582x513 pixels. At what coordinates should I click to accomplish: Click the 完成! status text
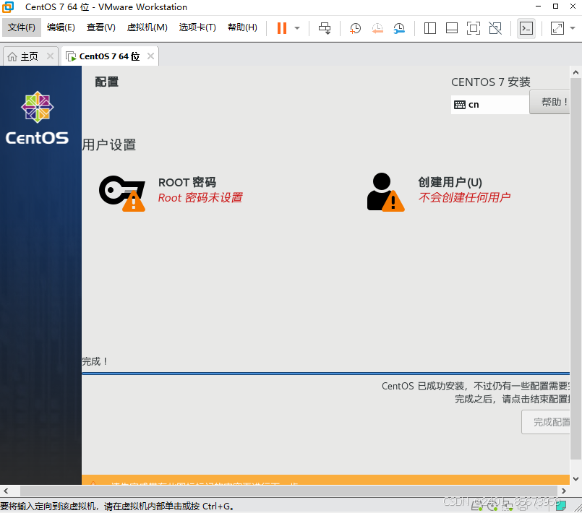95,361
